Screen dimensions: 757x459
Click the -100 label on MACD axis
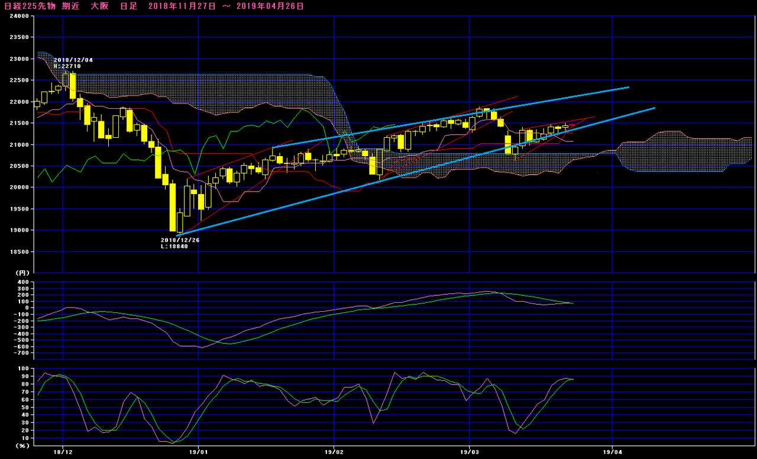tap(22, 315)
